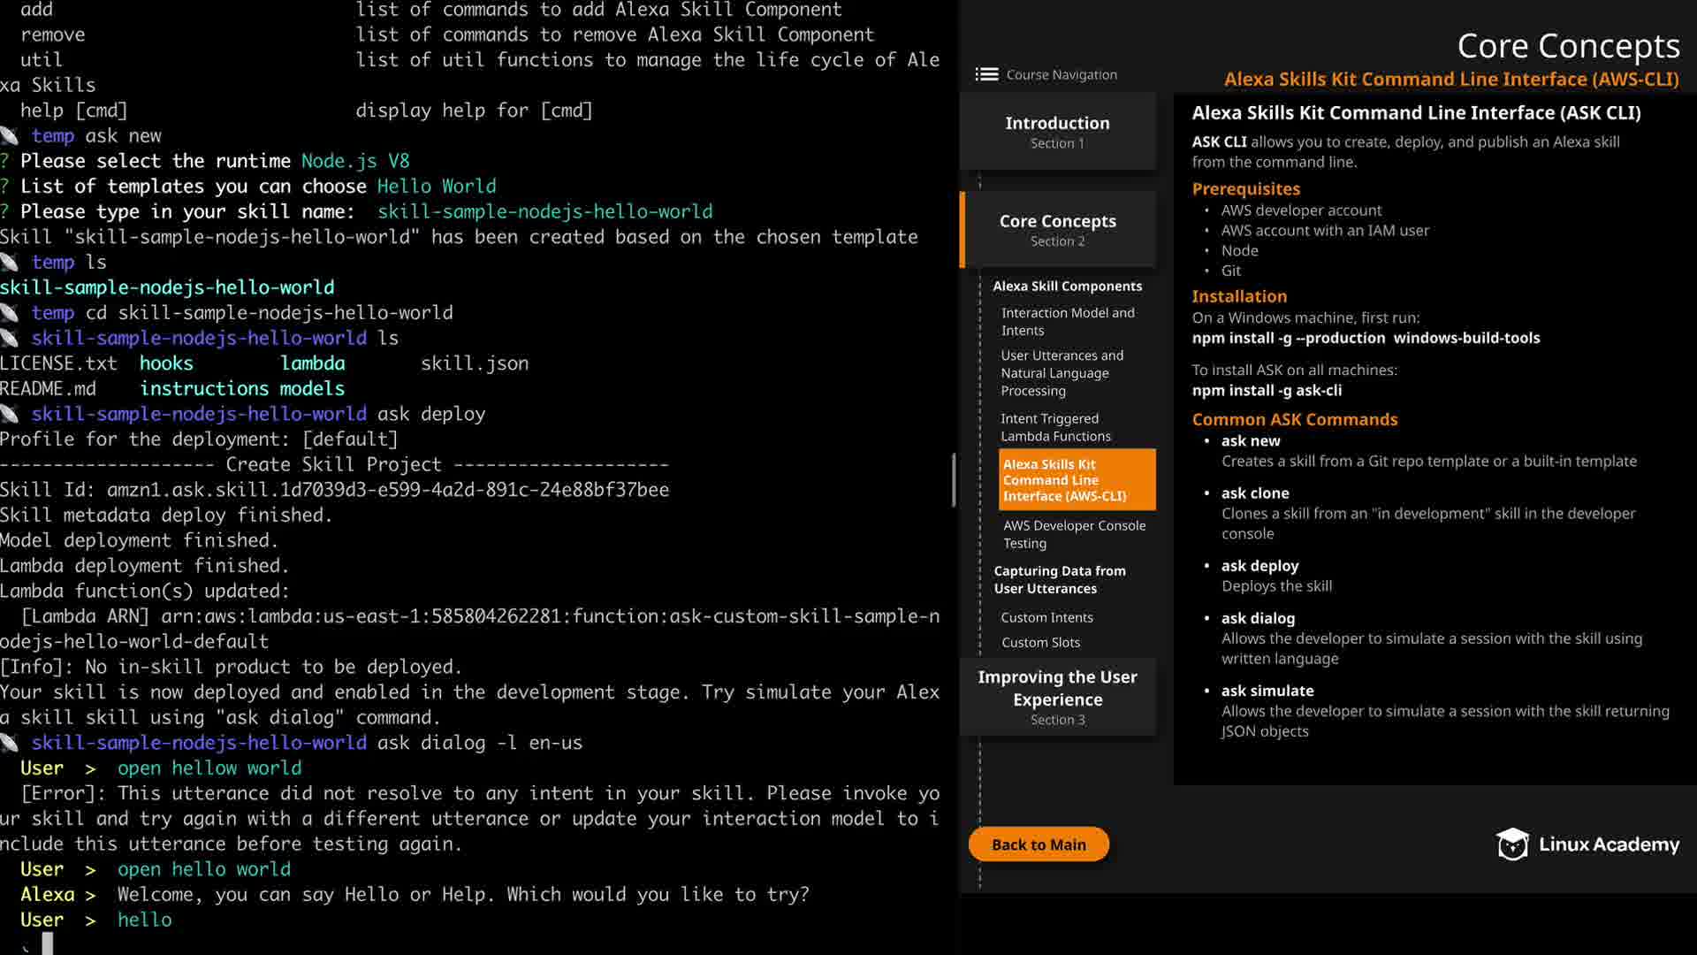Collapse the Core Concepts Section 2 panel
Image resolution: width=1697 pixels, height=955 pixels.
pyautogui.click(x=1057, y=229)
